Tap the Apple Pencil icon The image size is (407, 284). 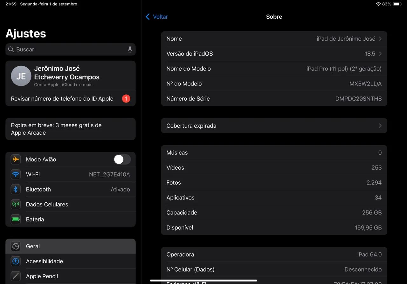pos(16,276)
